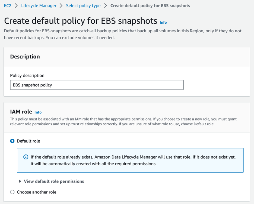Screen dimensions: 254x204
Task: Click the Choose another role radio circle
Action: [12, 192]
